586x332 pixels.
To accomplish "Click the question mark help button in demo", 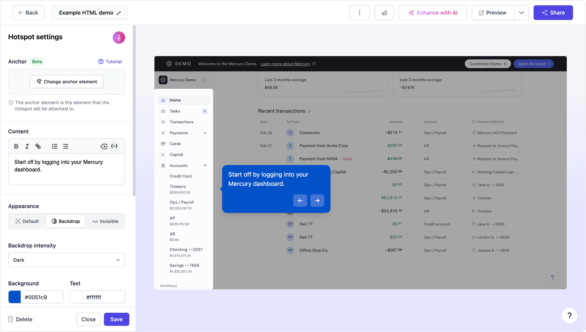I will (x=552, y=277).
